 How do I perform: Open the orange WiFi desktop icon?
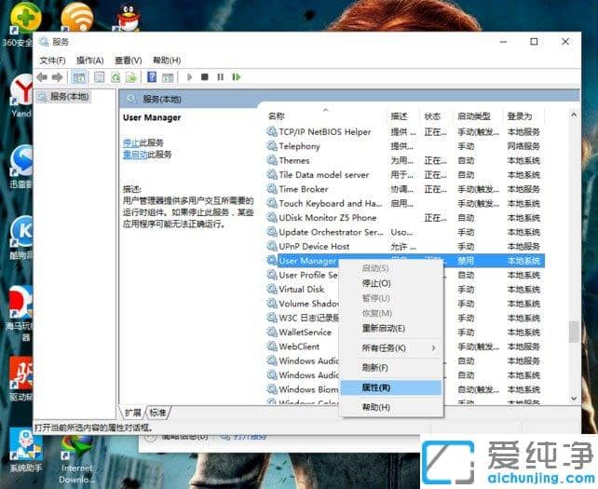[x=77, y=17]
